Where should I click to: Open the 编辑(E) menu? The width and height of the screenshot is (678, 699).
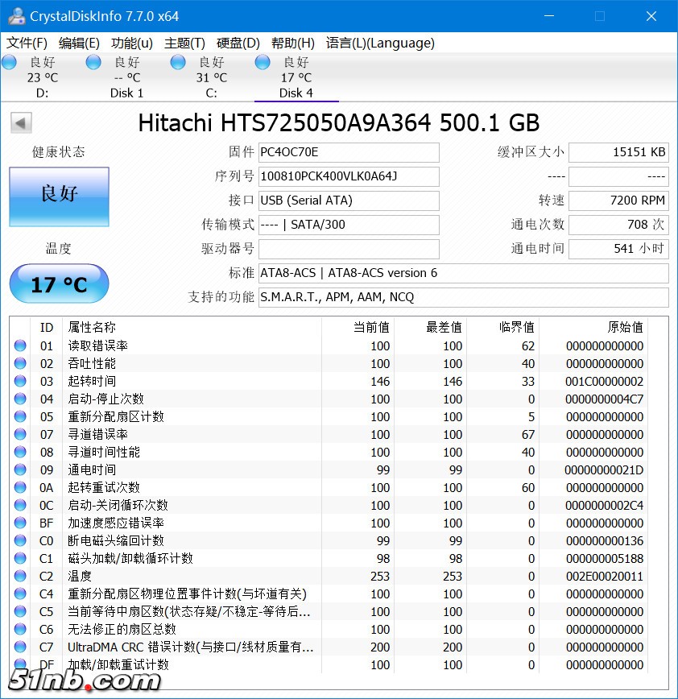coord(76,43)
